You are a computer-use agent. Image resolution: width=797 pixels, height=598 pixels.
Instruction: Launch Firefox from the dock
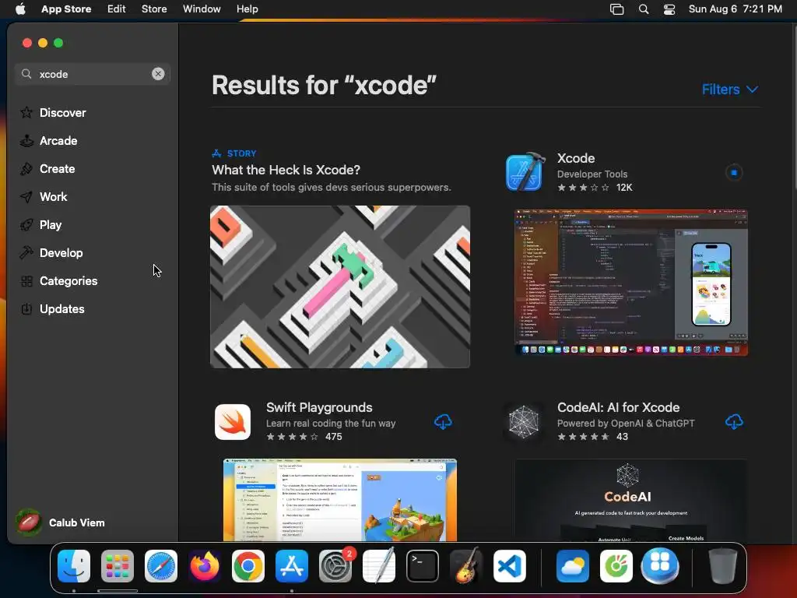[x=205, y=566]
